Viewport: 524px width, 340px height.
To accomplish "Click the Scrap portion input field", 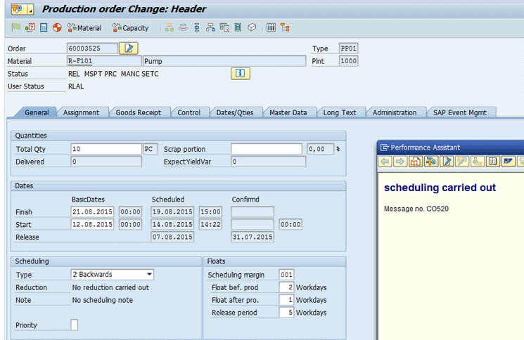I will coord(267,149).
